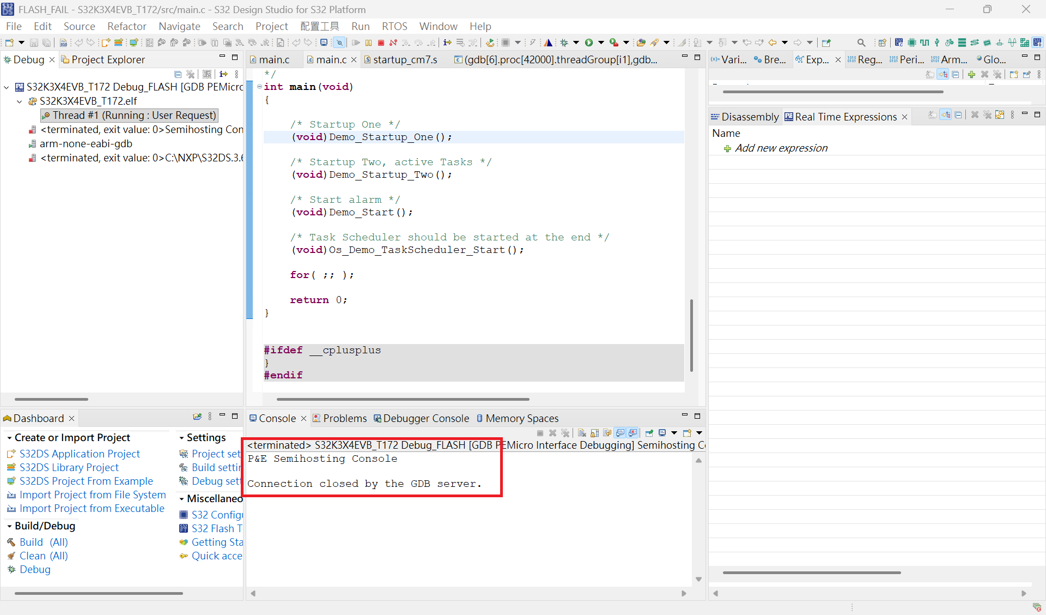Image resolution: width=1046 pixels, height=615 pixels.
Task: Open the Refactor menu
Action: (x=126, y=26)
